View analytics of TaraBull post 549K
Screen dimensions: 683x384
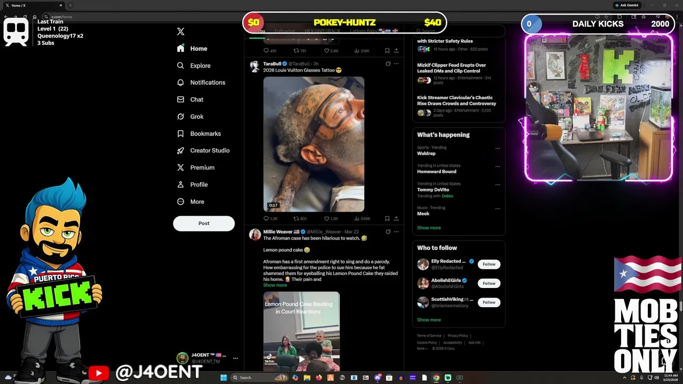pos(362,219)
